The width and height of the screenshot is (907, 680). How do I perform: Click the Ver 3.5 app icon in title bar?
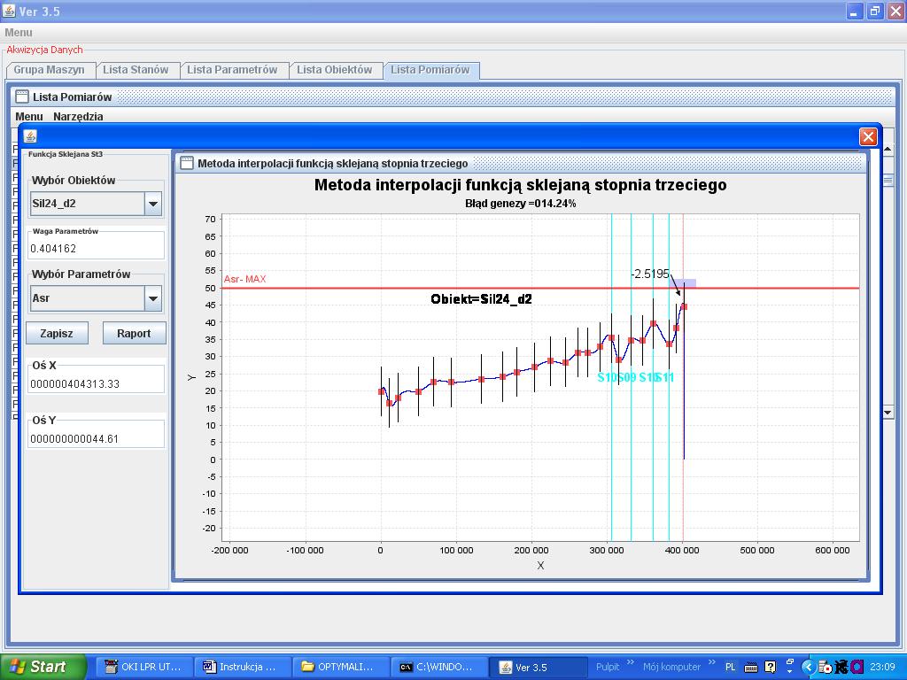tap(9, 11)
